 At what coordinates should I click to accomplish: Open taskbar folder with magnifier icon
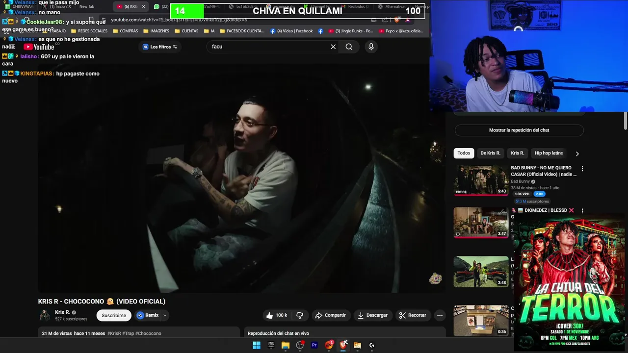pyautogui.click(x=358, y=345)
